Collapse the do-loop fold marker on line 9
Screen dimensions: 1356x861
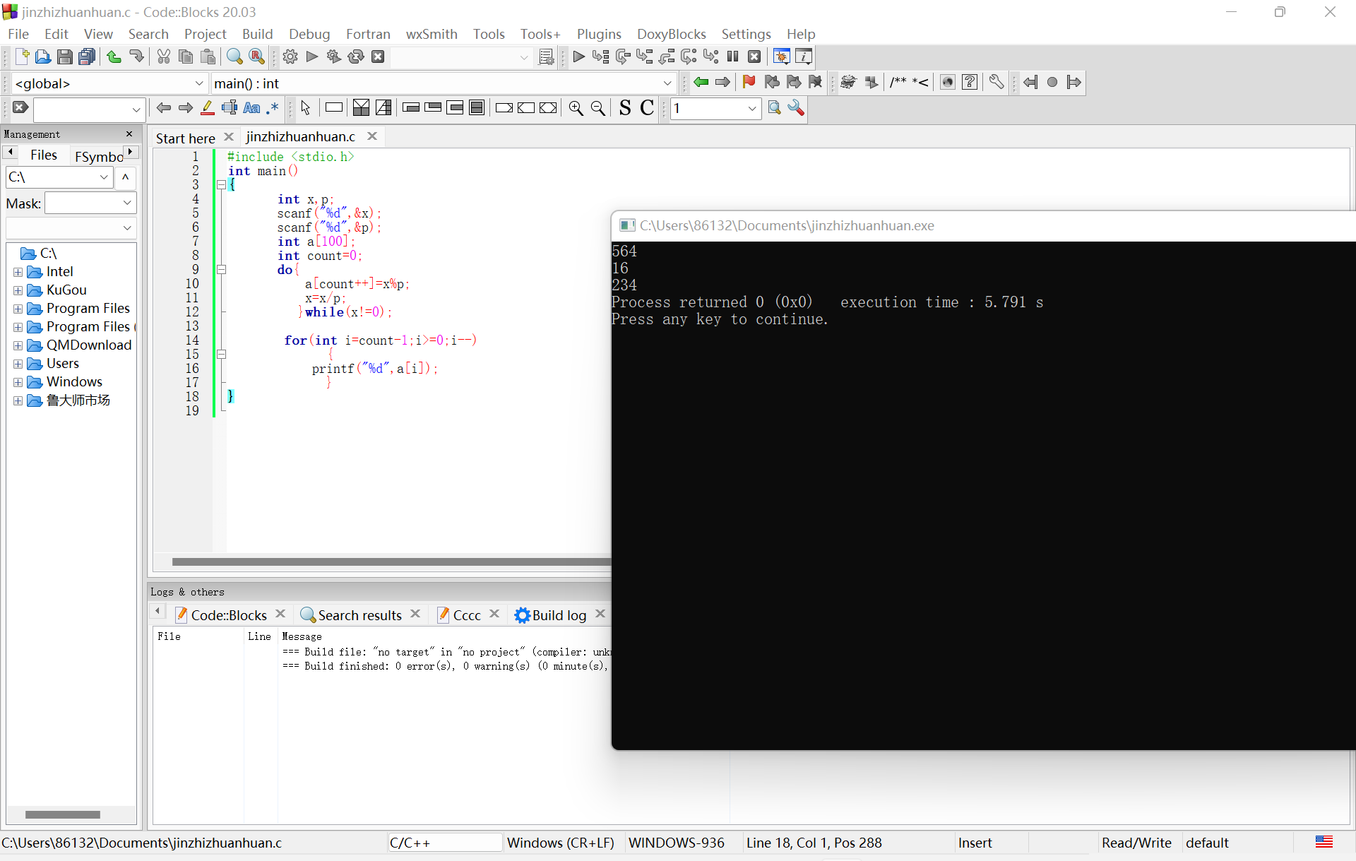pos(221,270)
